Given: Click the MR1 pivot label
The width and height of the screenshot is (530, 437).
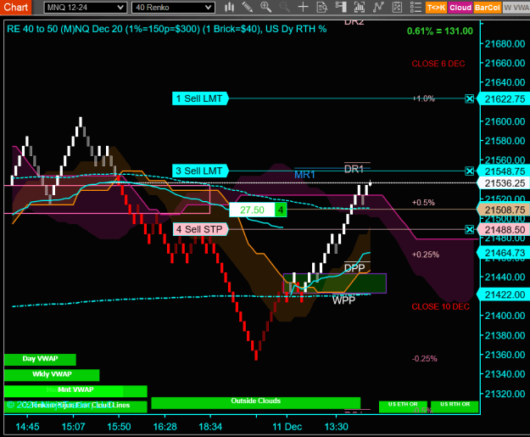Looking at the screenshot, I should pos(304,175).
